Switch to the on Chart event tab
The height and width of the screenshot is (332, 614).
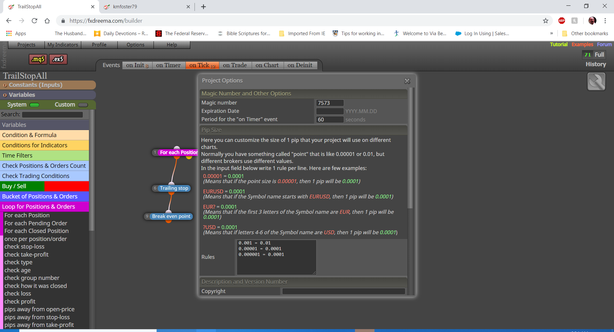coord(267,65)
